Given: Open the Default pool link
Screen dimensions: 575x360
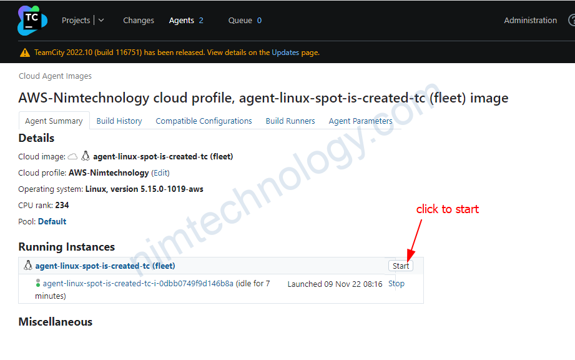Looking at the screenshot, I should pos(52,221).
